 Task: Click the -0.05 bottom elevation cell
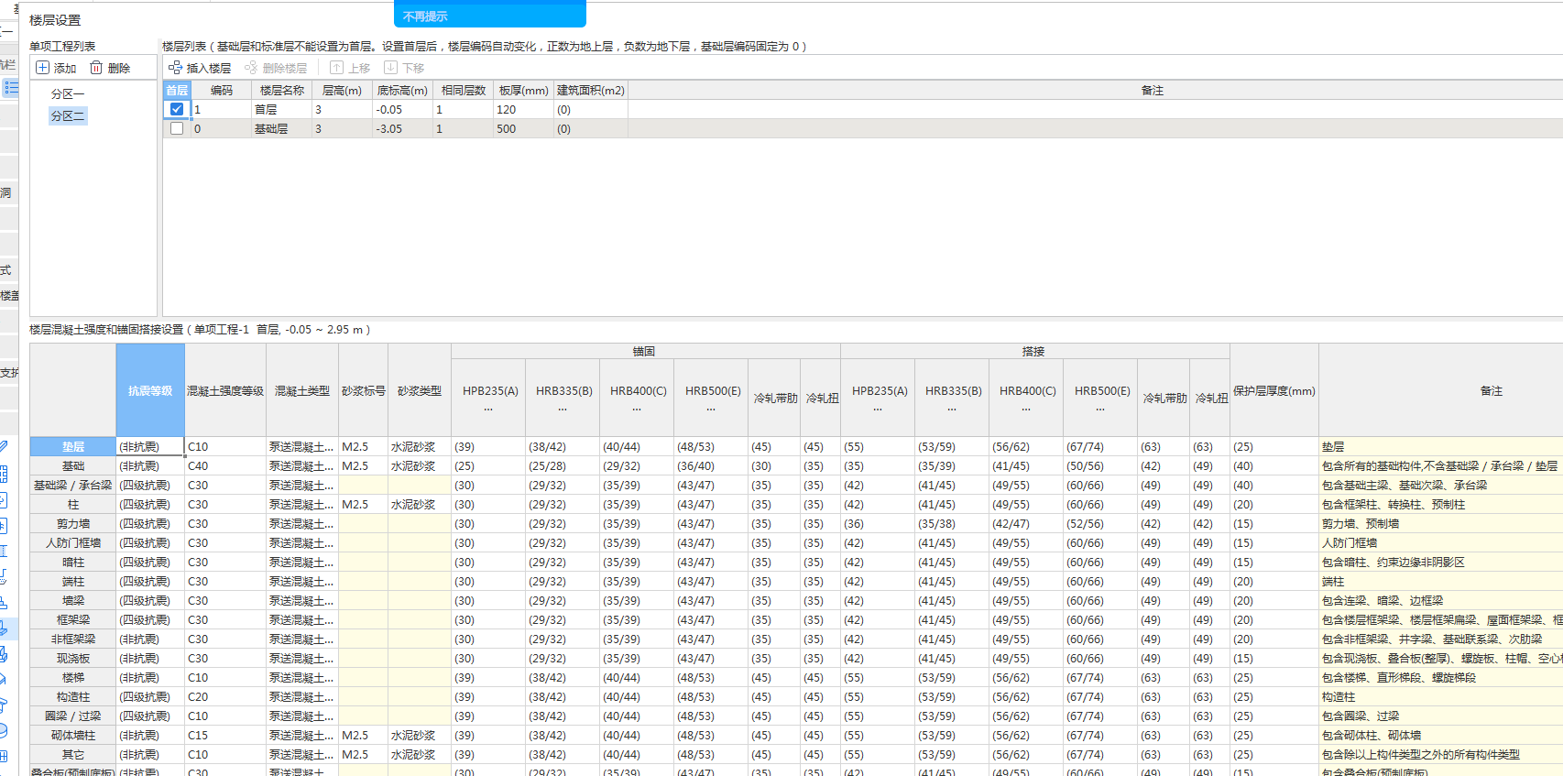tap(402, 109)
